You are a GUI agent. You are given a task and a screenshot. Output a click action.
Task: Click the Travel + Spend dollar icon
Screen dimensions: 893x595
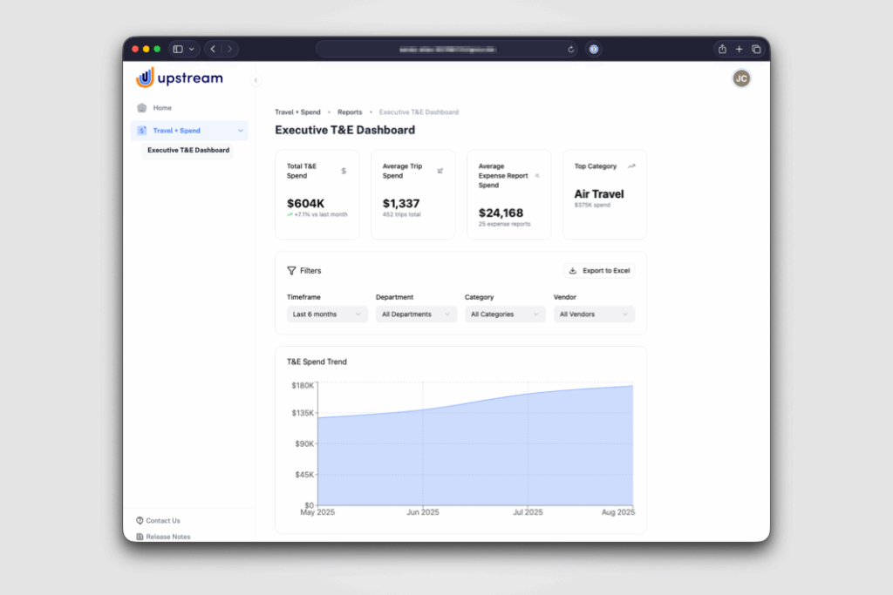142,131
